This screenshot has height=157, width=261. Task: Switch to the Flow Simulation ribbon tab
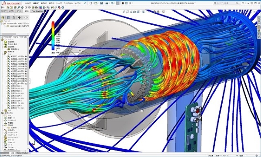click(x=37, y=11)
